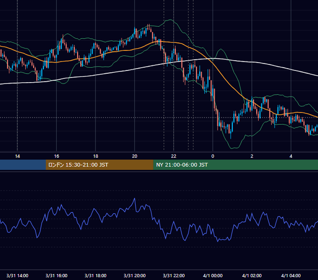Screen dimensions: 318x280
Task: Click the London 15:30-21:00 JST session bar
Action: (99, 165)
